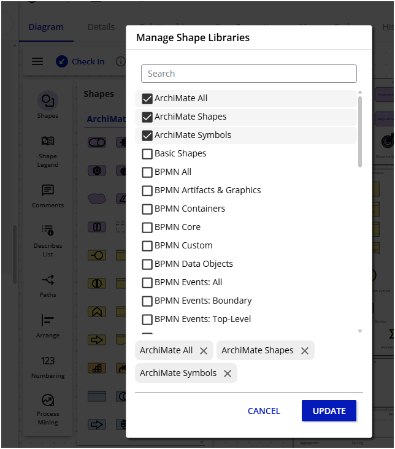This screenshot has height=449, width=395.
Task: Cancel the Manage Shape Libraries dialog
Action: pyautogui.click(x=264, y=411)
